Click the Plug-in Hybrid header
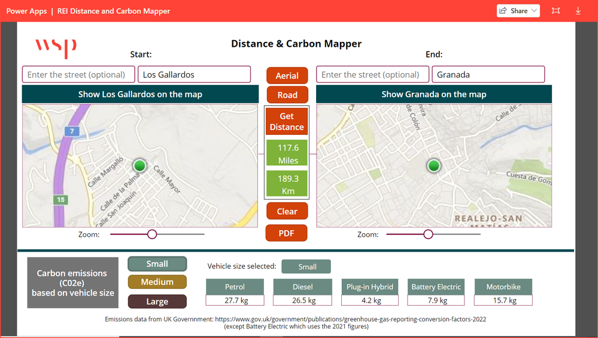Image resolution: width=598 pixels, height=338 pixels. click(369, 287)
